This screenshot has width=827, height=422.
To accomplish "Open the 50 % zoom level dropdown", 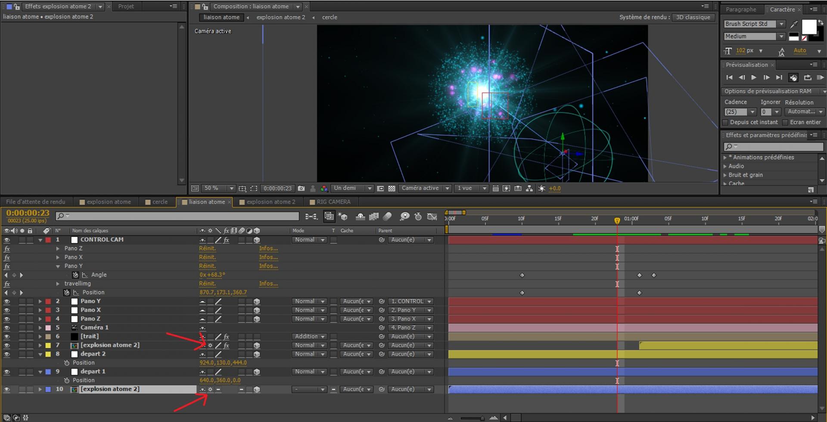I will (231, 188).
